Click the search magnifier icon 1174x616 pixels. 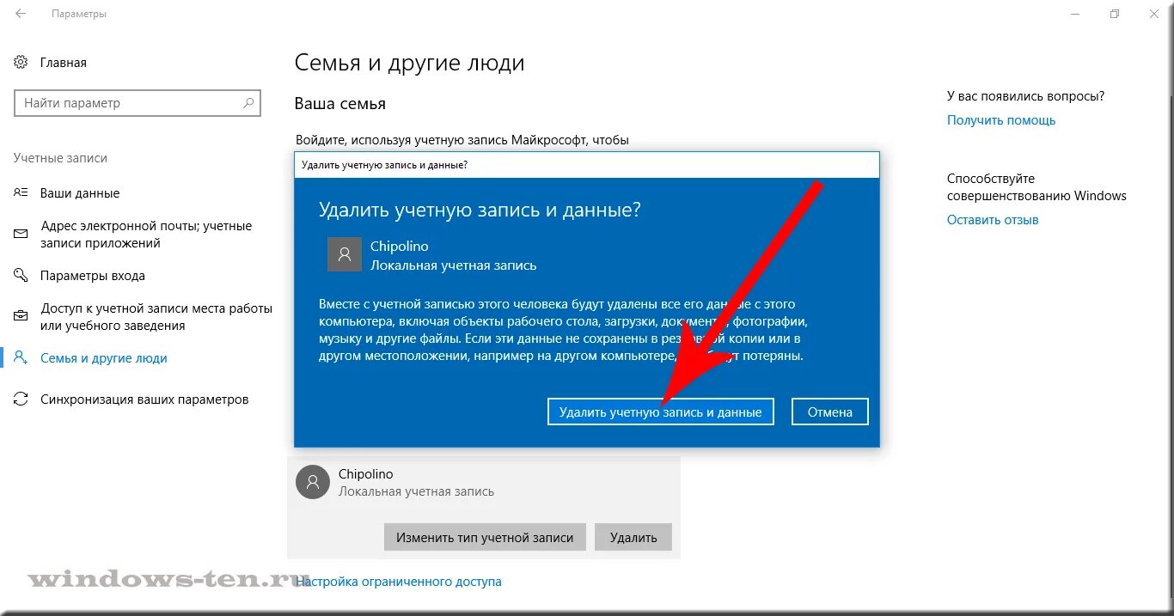click(248, 103)
